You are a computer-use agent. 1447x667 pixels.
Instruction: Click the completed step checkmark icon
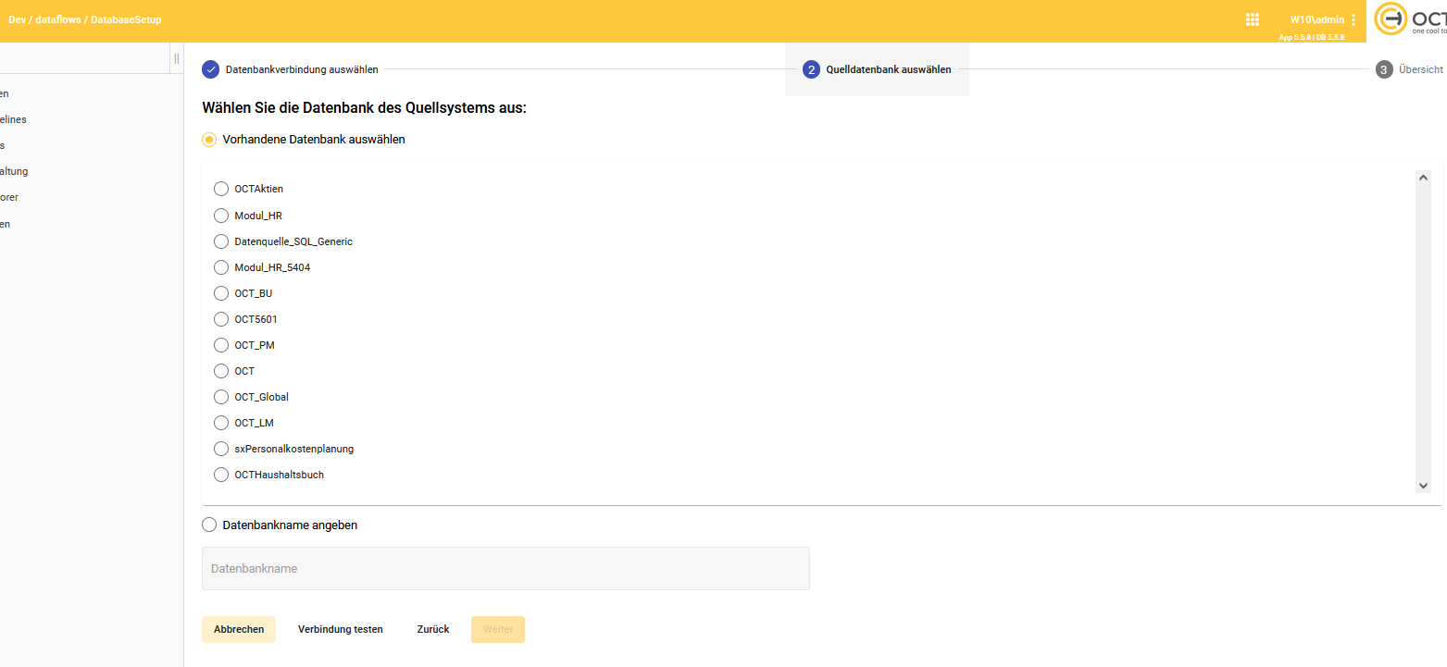pyautogui.click(x=211, y=69)
